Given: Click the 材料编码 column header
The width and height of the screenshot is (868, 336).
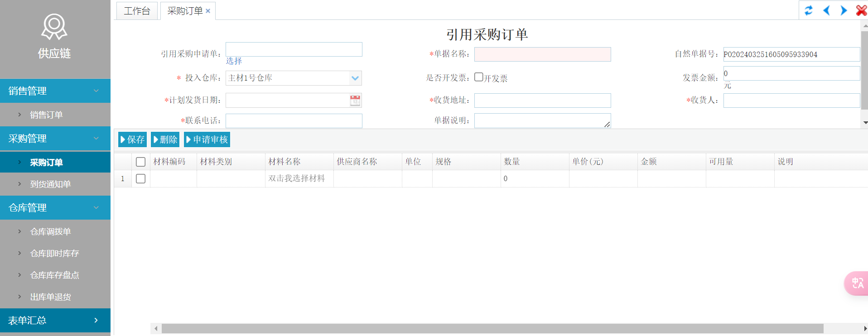Looking at the screenshot, I should (174, 162).
